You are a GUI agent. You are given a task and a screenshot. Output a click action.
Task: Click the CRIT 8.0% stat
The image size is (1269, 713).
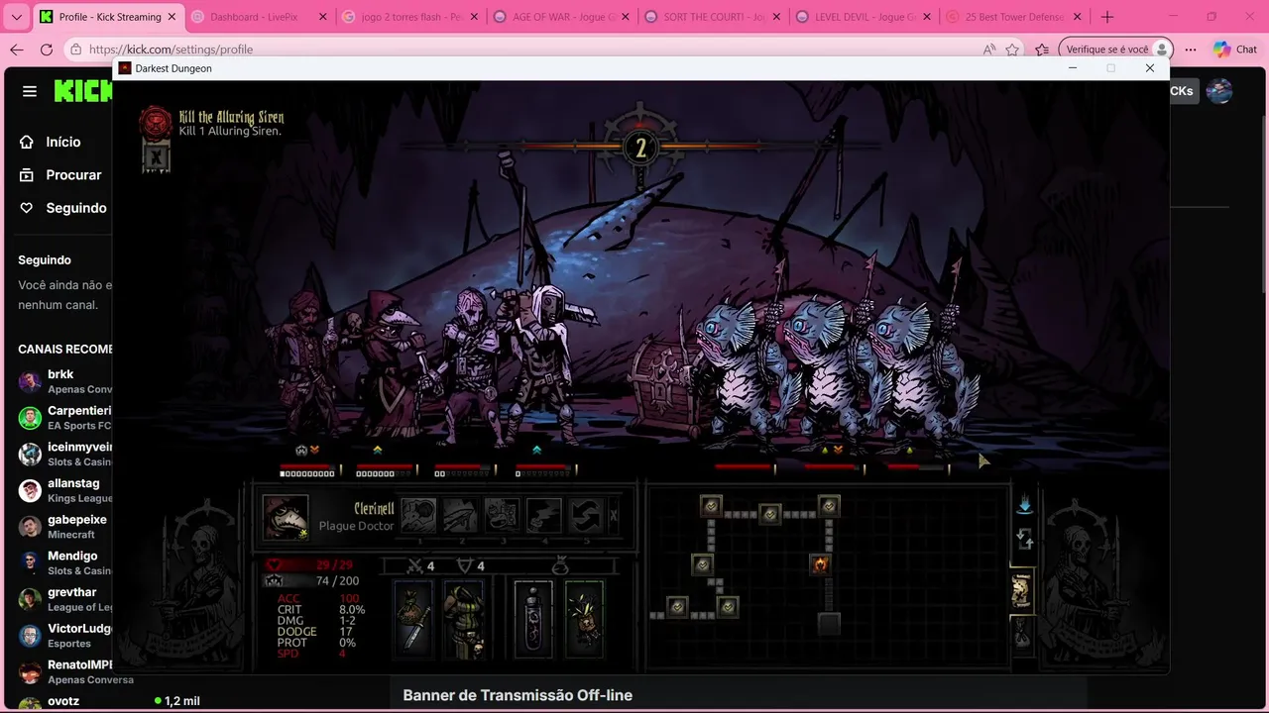click(321, 610)
